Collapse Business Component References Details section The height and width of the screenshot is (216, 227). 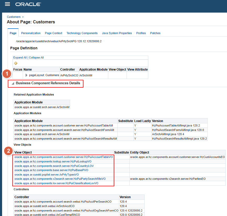pyautogui.click(x=13, y=83)
